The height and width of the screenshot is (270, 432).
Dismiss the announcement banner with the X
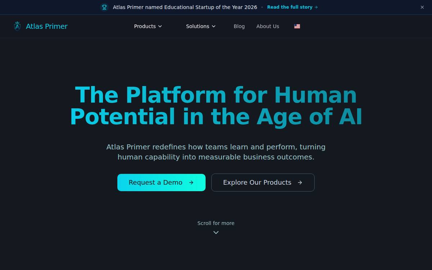coord(422,7)
